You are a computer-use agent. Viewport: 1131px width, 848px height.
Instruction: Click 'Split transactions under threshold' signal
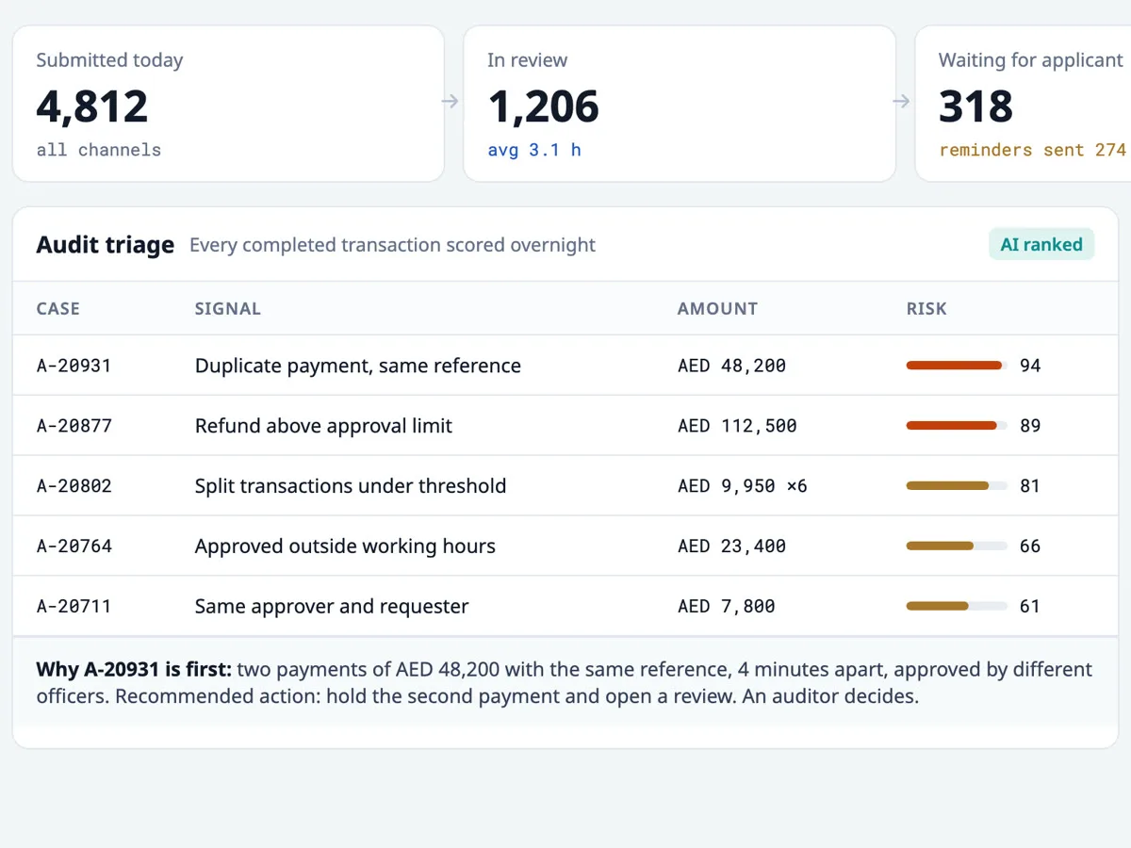click(350, 486)
